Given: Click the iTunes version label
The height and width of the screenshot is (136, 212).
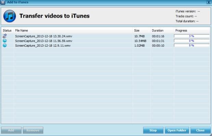Looking at the screenshot, I should coord(186,11).
